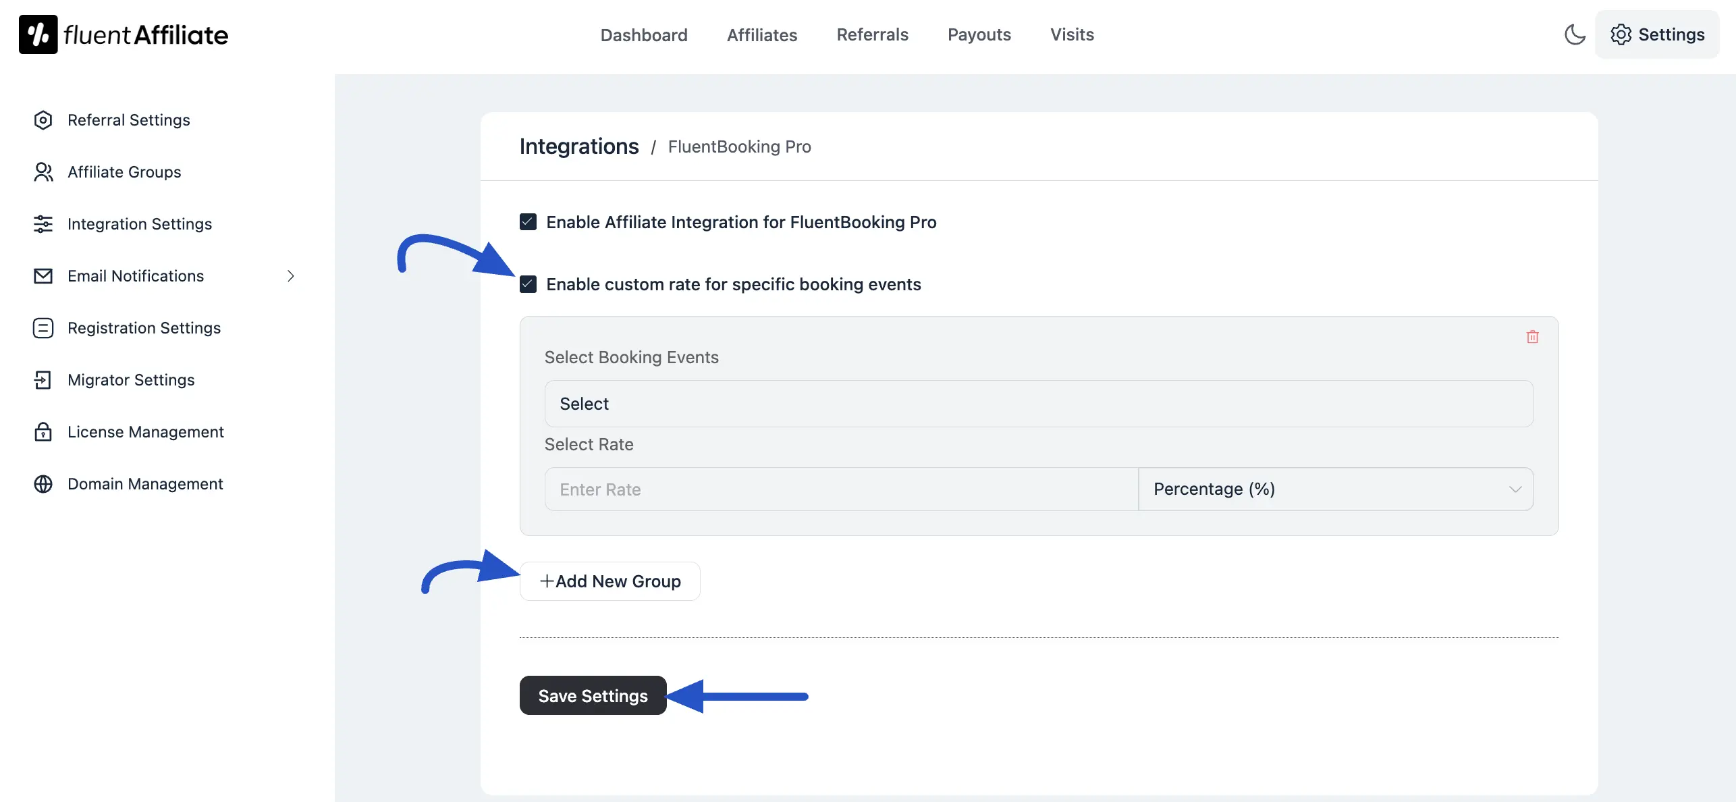This screenshot has height=802, width=1736.
Task: Click the Affiliate Groups people icon
Action: [x=43, y=171]
